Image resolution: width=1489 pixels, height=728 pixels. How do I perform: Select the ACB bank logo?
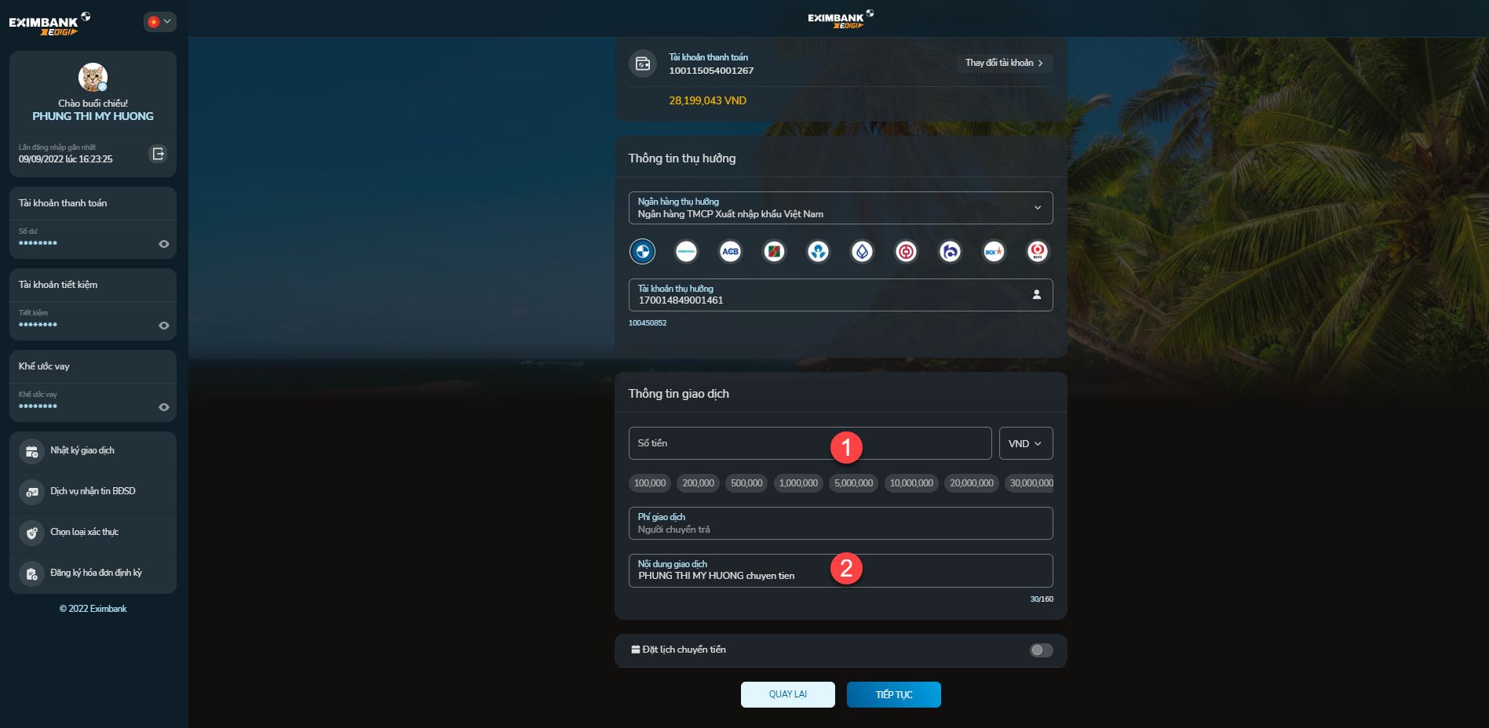tap(730, 252)
